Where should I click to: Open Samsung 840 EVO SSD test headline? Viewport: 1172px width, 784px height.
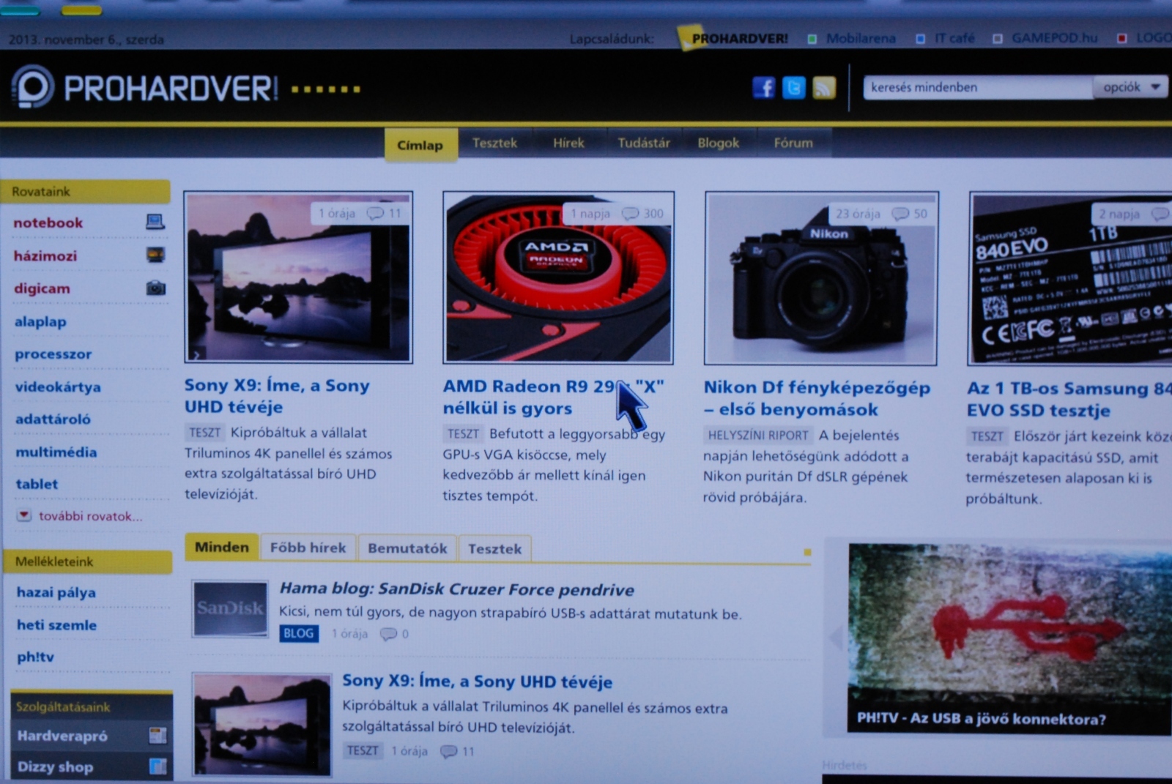[1069, 399]
